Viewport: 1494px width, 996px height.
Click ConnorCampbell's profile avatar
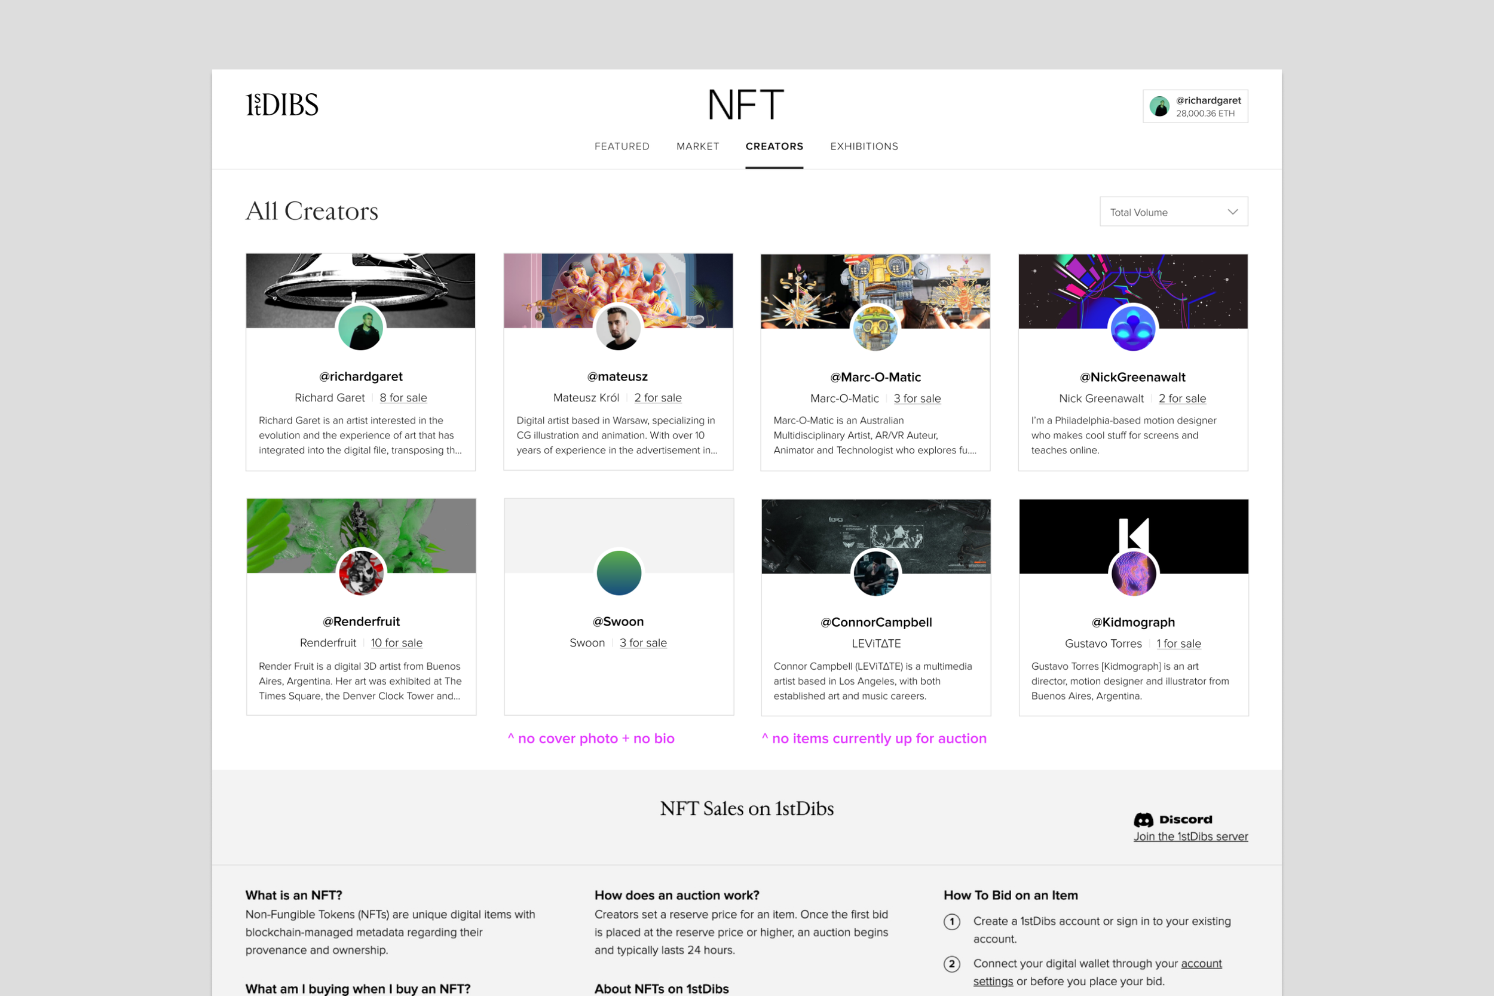click(x=876, y=574)
